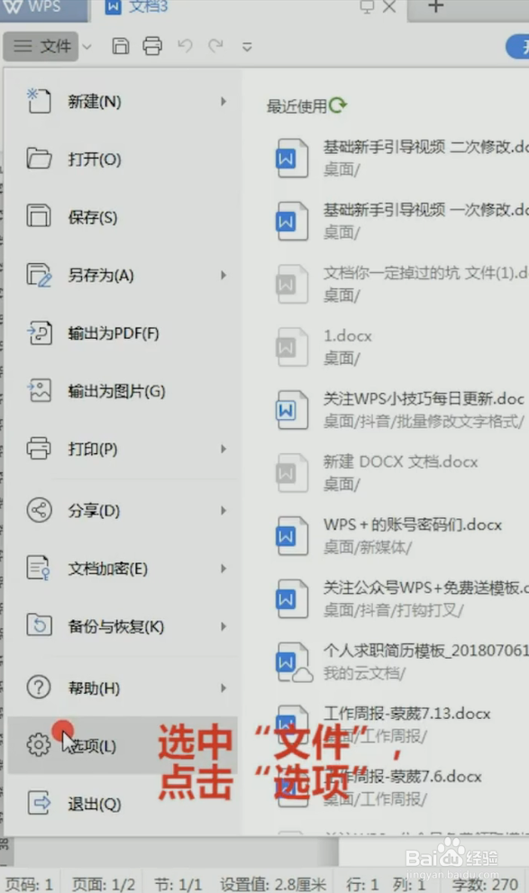Expand the 打印(P) submenu arrow
Screen dimensions: 529x893
223,449
